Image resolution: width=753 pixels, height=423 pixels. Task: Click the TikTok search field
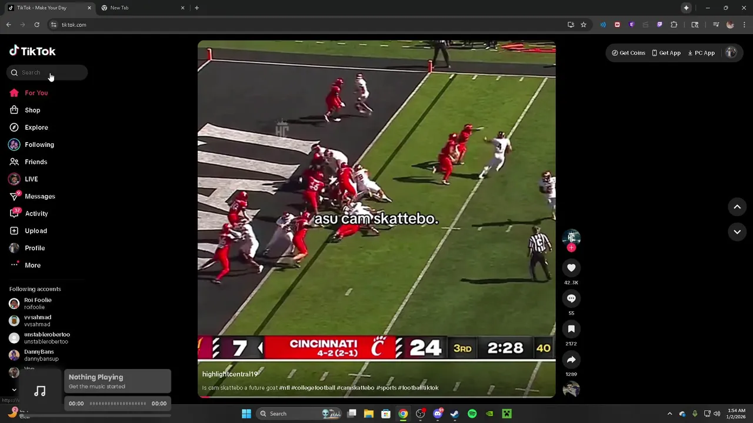[x=47, y=73]
